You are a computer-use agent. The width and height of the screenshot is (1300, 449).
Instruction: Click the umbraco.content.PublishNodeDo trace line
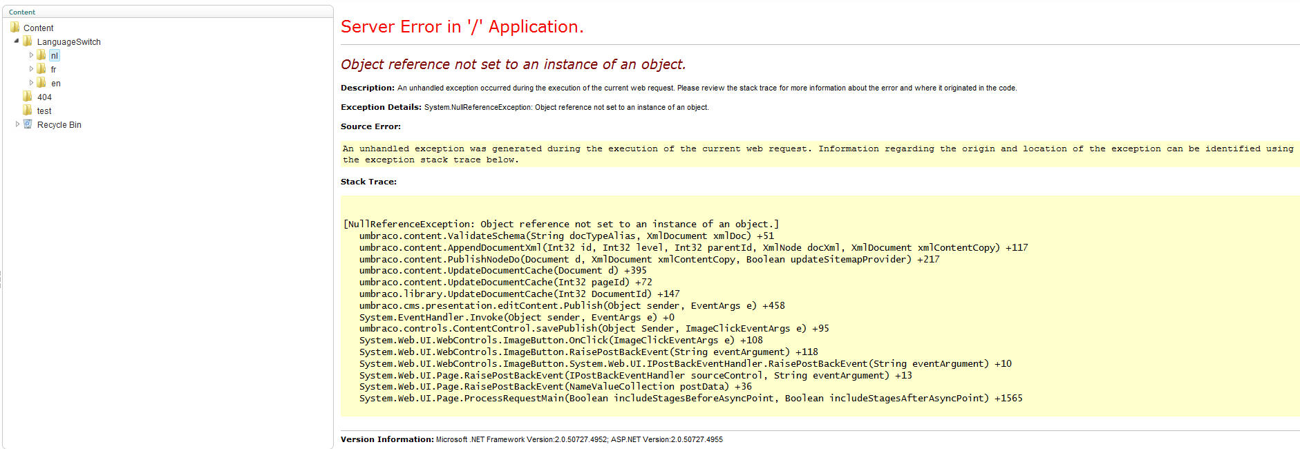(650, 260)
